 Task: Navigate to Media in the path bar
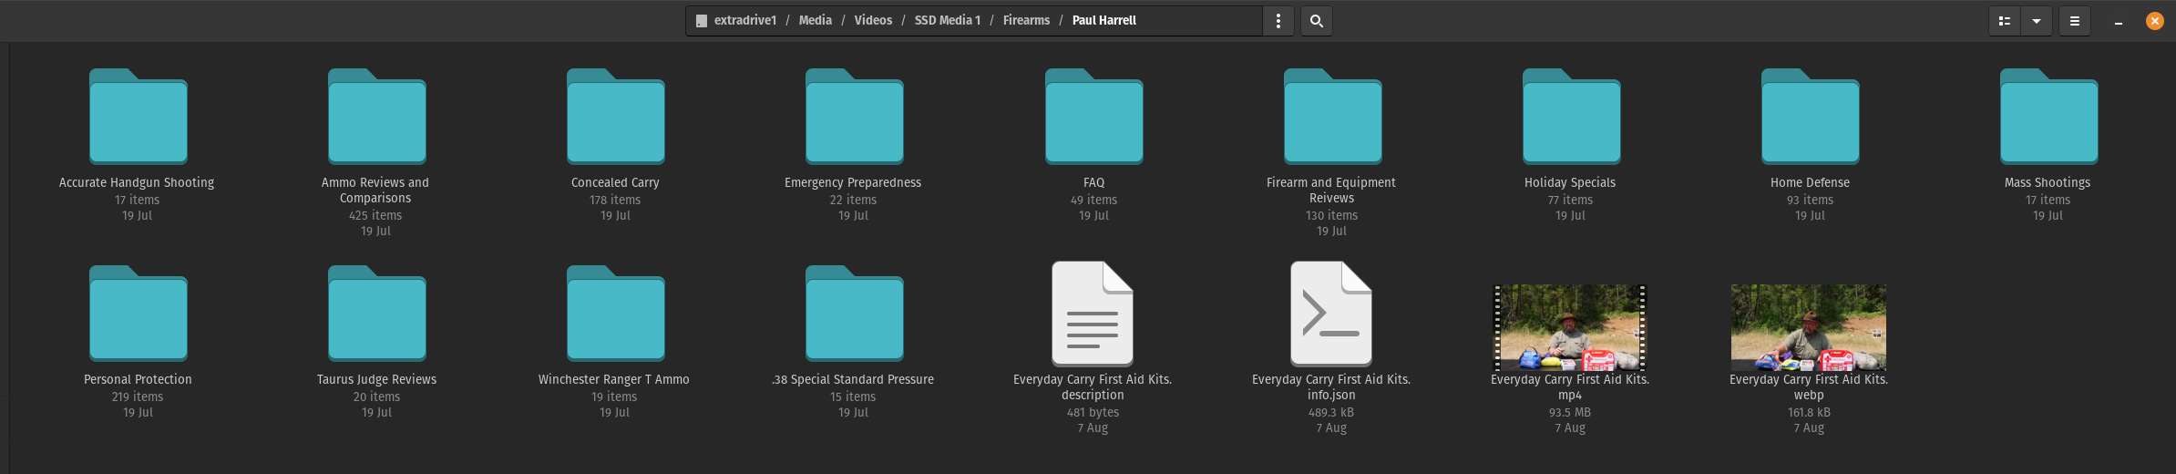[x=815, y=20]
